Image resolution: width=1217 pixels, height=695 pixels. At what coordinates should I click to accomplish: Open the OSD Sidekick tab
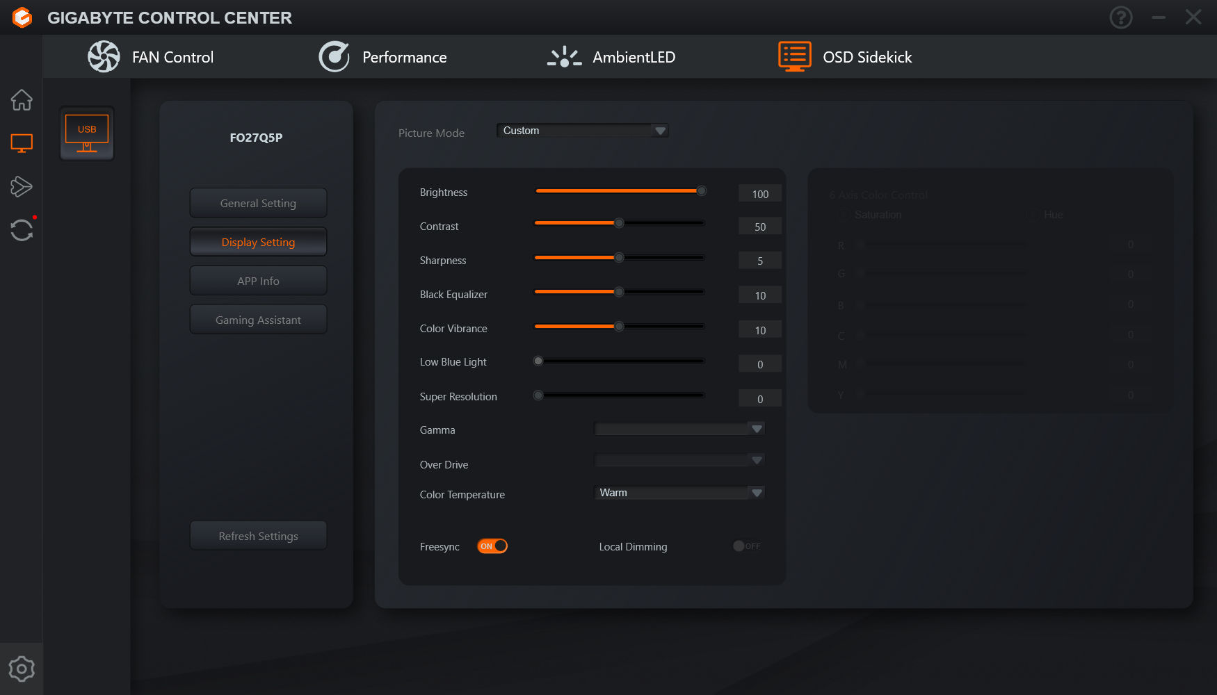845,57
